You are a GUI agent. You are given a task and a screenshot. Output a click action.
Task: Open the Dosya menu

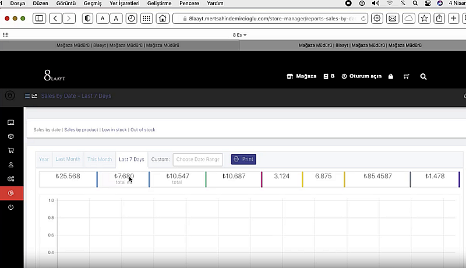tap(17, 3)
